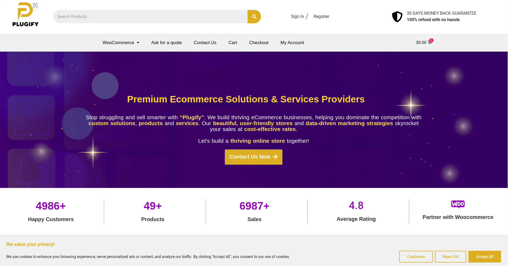
Task: Open the Ask for a quote menu item
Action: [166, 43]
